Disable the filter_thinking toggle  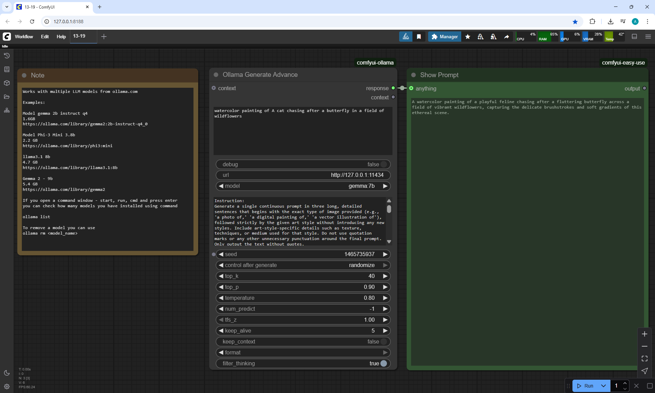pyautogui.click(x=383, y=363)
